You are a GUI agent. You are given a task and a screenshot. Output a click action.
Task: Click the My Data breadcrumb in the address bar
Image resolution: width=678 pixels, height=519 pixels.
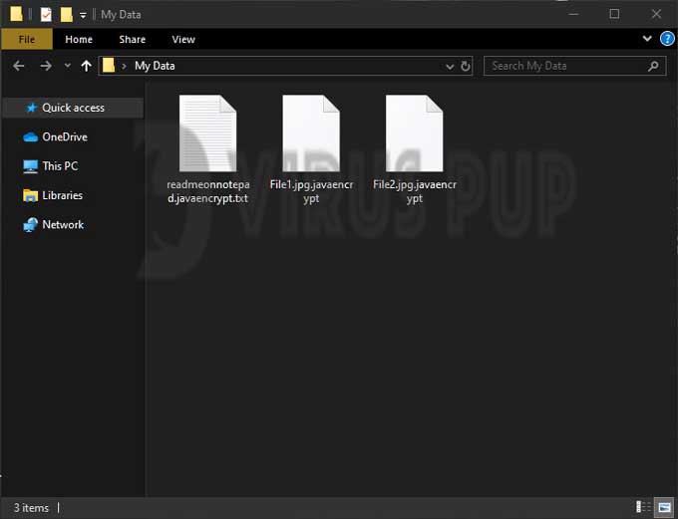155,66
